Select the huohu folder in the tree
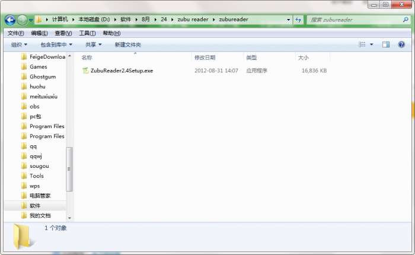Screen dimensions: 415x255 (x=37, y=87)
